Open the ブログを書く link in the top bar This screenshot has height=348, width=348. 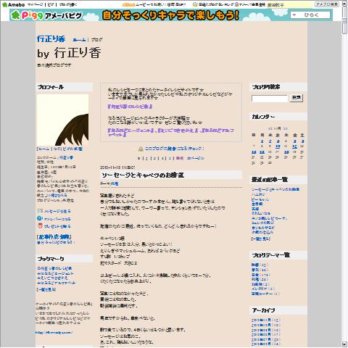pos(68,4)
